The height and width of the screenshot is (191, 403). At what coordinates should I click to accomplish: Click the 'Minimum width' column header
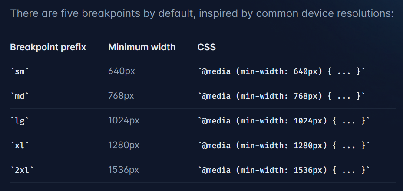[x=142, y=47]
